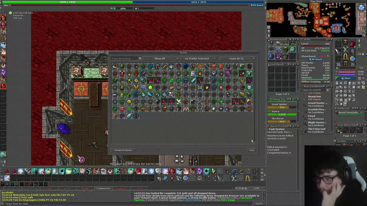Open the Raids chat tab

coord(85,188)
